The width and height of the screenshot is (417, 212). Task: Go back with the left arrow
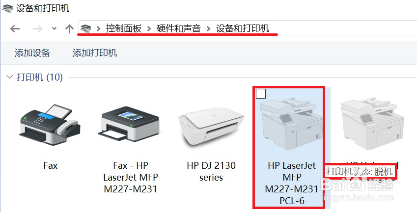coord(15,28)
